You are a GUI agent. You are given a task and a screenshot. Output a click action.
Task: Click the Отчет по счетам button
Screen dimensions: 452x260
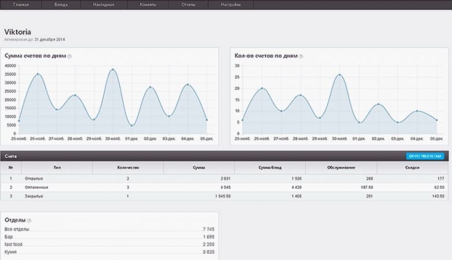tap(425, 156)
